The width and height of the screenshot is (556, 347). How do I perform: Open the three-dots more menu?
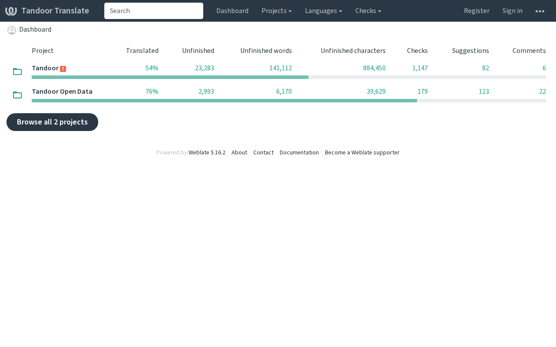pyautogui.click(x=540, y=11)
